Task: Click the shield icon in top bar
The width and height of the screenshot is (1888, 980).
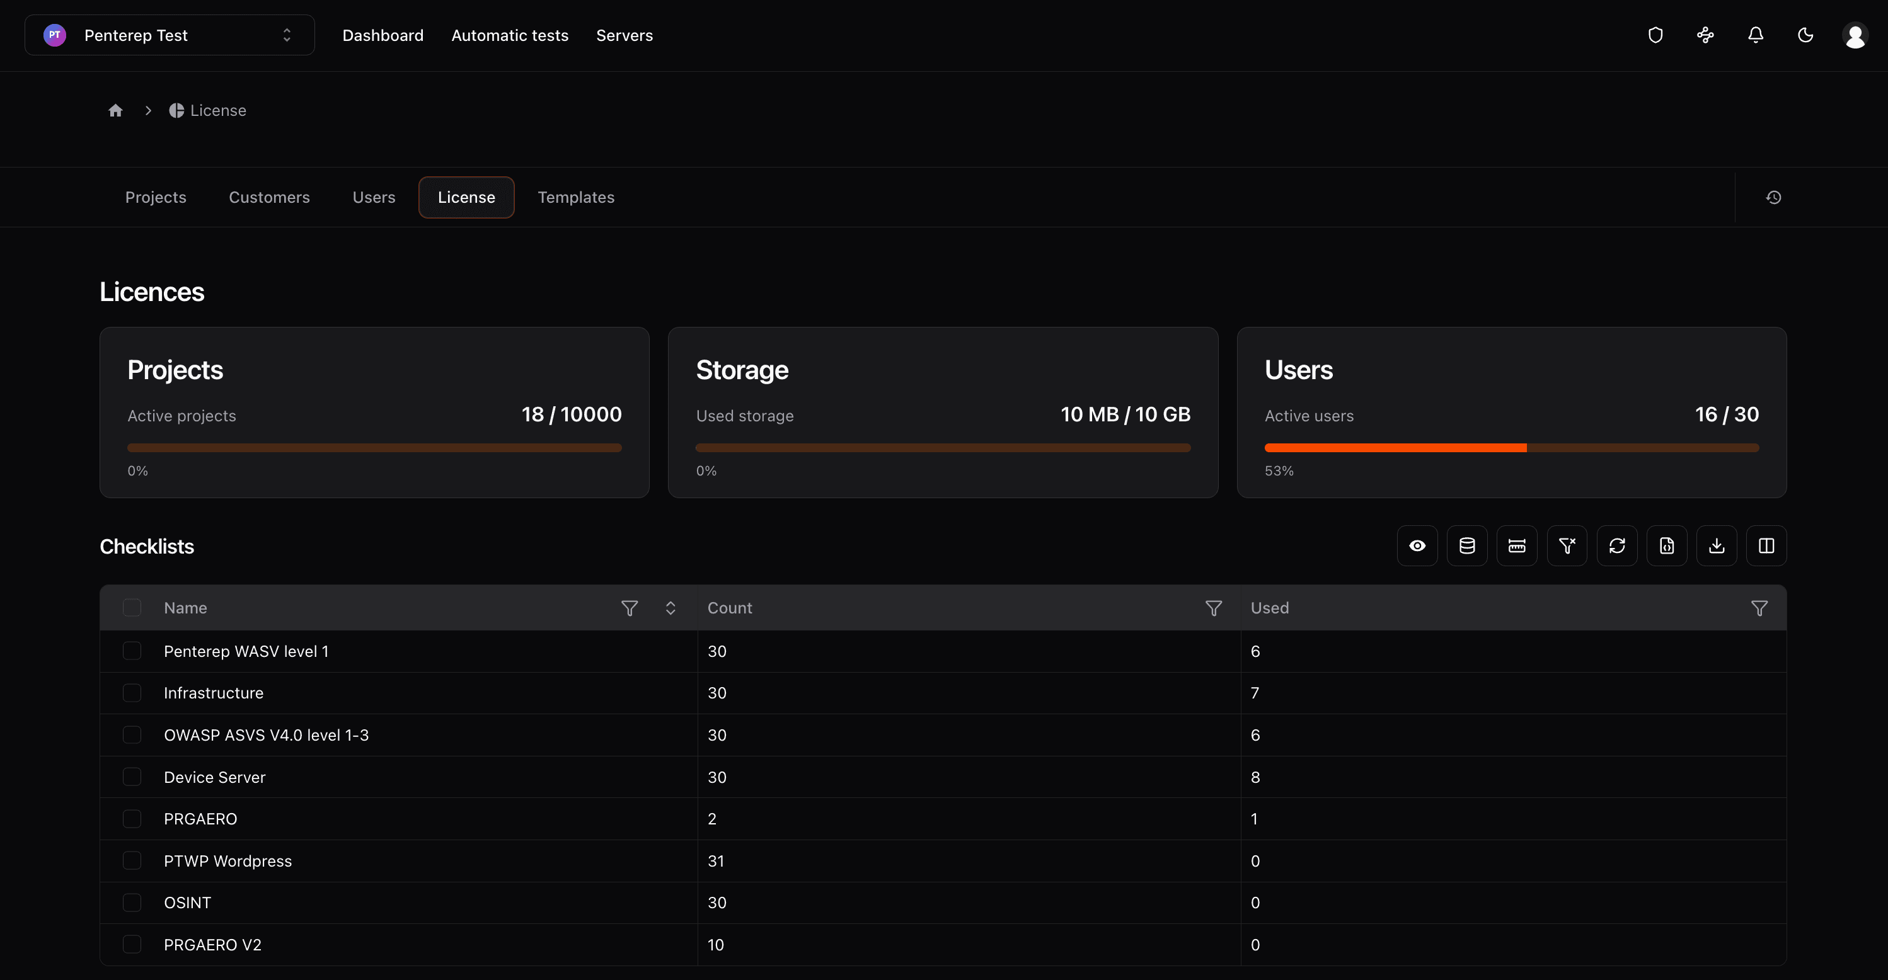Action: tap(1655, 35)
